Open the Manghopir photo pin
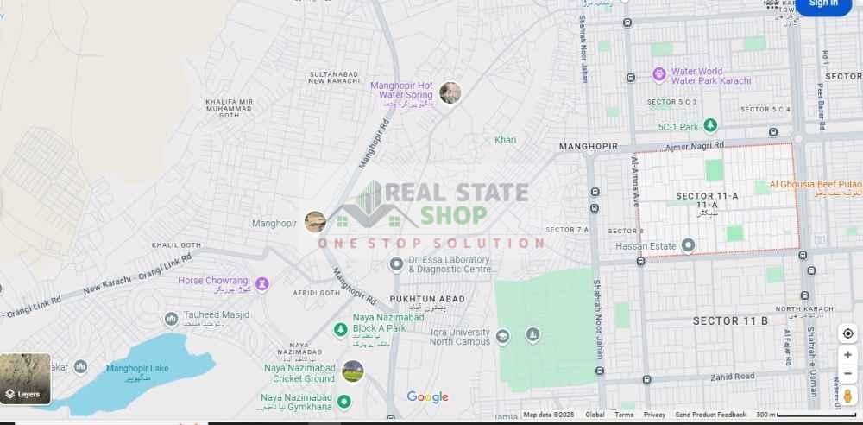This screenshot has width=863, height=425. [315, 222]
